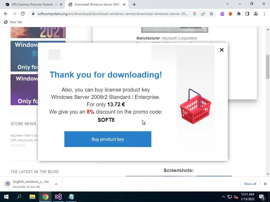270x202 pixels.
Task: Go back to previous page
Action: click(6, 14)
